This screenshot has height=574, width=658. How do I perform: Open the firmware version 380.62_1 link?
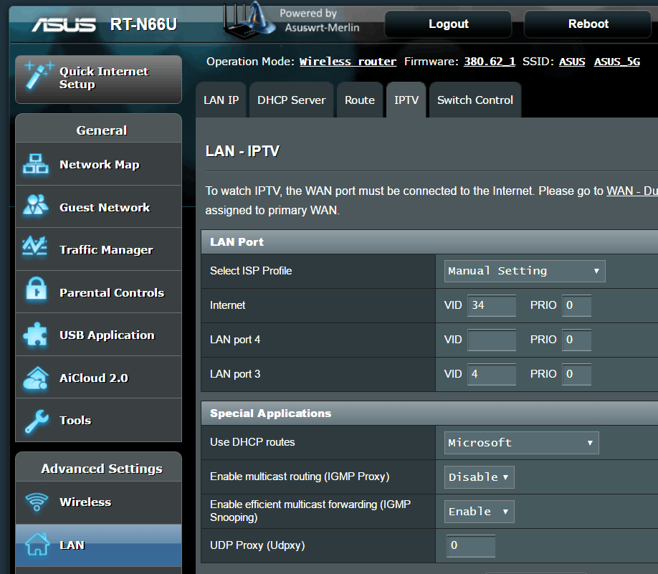coord(490,62)
